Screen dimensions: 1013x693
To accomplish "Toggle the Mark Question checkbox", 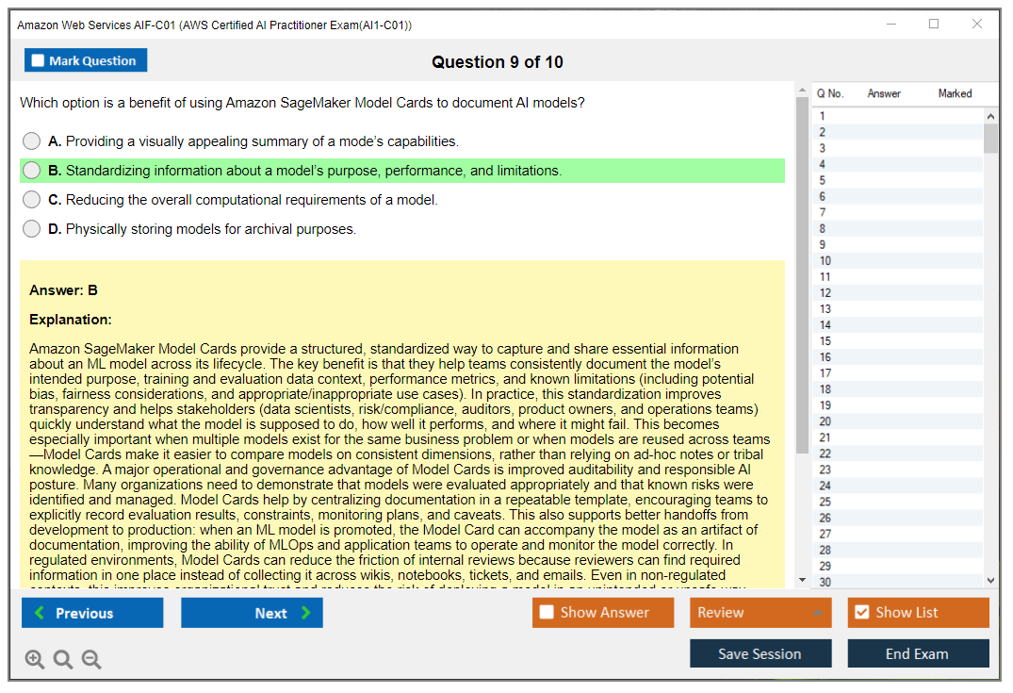I will tap(39, 61).
